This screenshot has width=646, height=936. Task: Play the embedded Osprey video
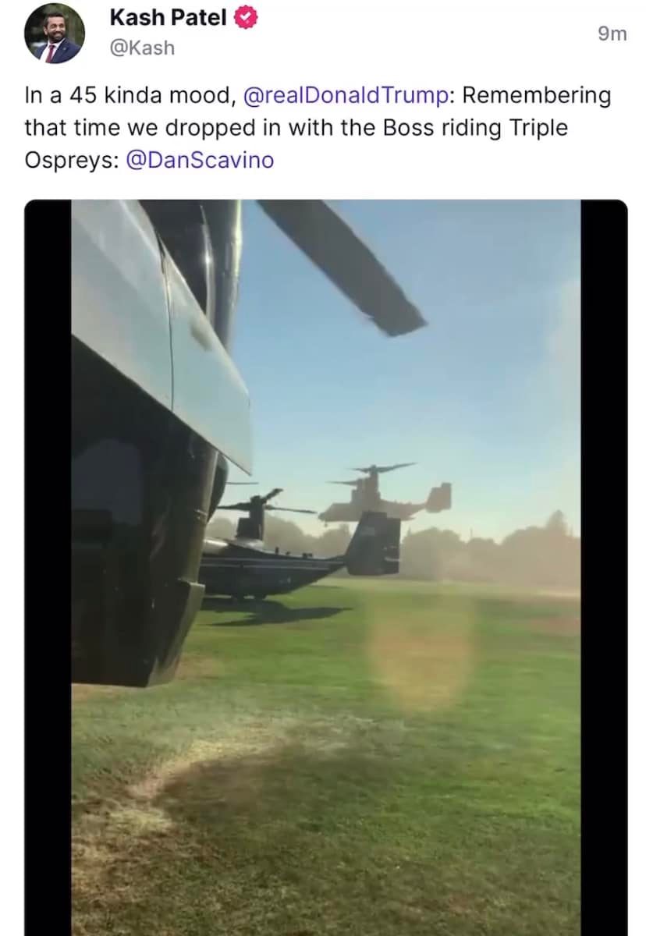[326, 568]
